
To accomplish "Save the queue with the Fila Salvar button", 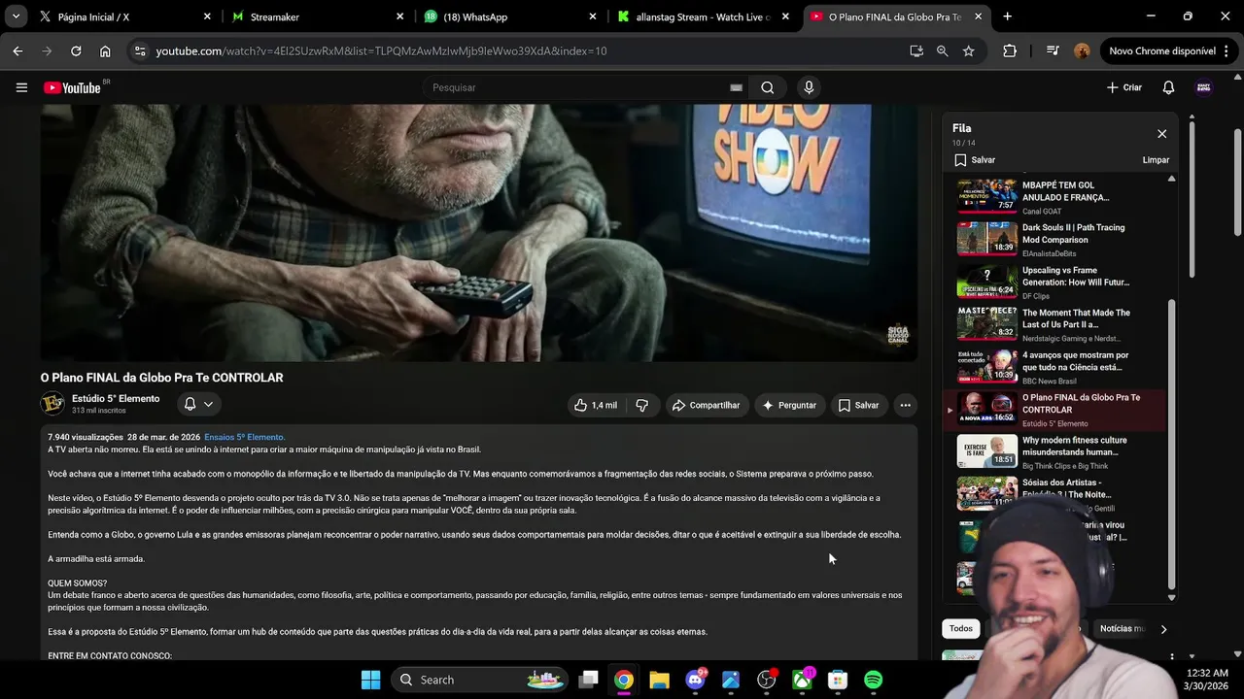I will (975, 160).
